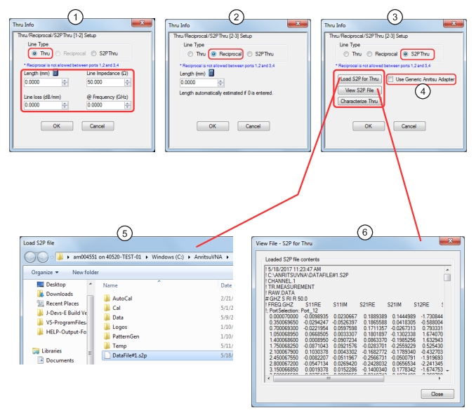Click Load S2P for Thru button
Screen dimensions: 476x415
[359, 79]
